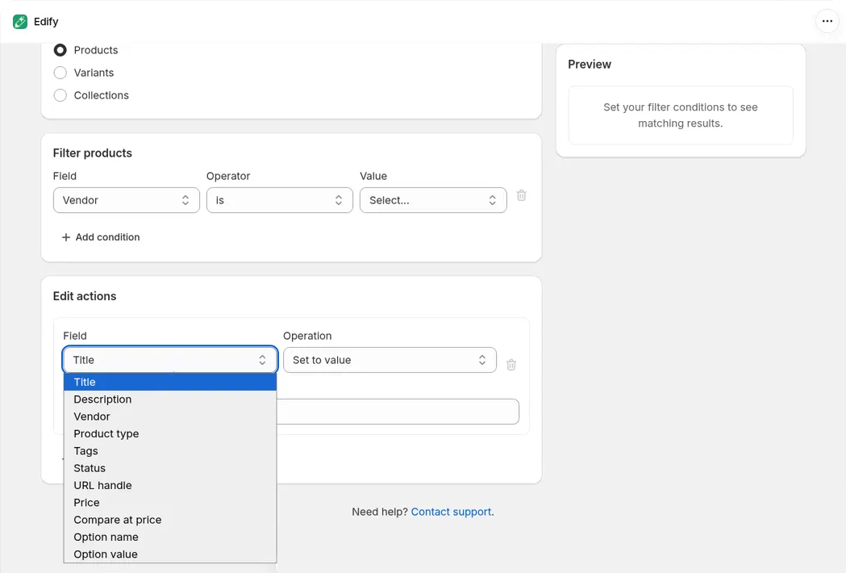Click the Filter products heading
This screenshot has height=573, width=846.
(x=92, y=153)
